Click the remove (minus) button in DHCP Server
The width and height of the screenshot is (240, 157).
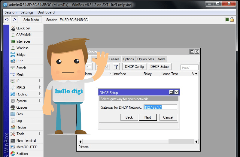[89, 67]
